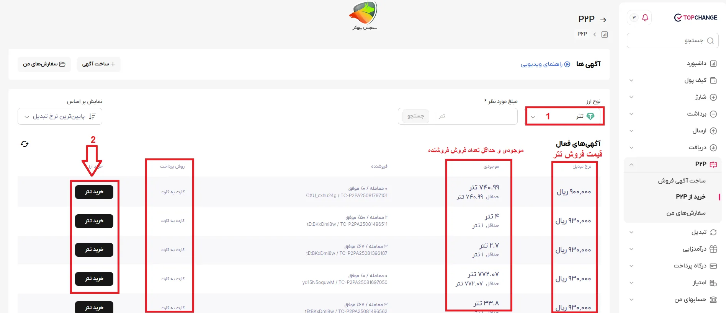The image size is (726, 313).
Task: Click the امتیاز points icon
Action: 713,283
